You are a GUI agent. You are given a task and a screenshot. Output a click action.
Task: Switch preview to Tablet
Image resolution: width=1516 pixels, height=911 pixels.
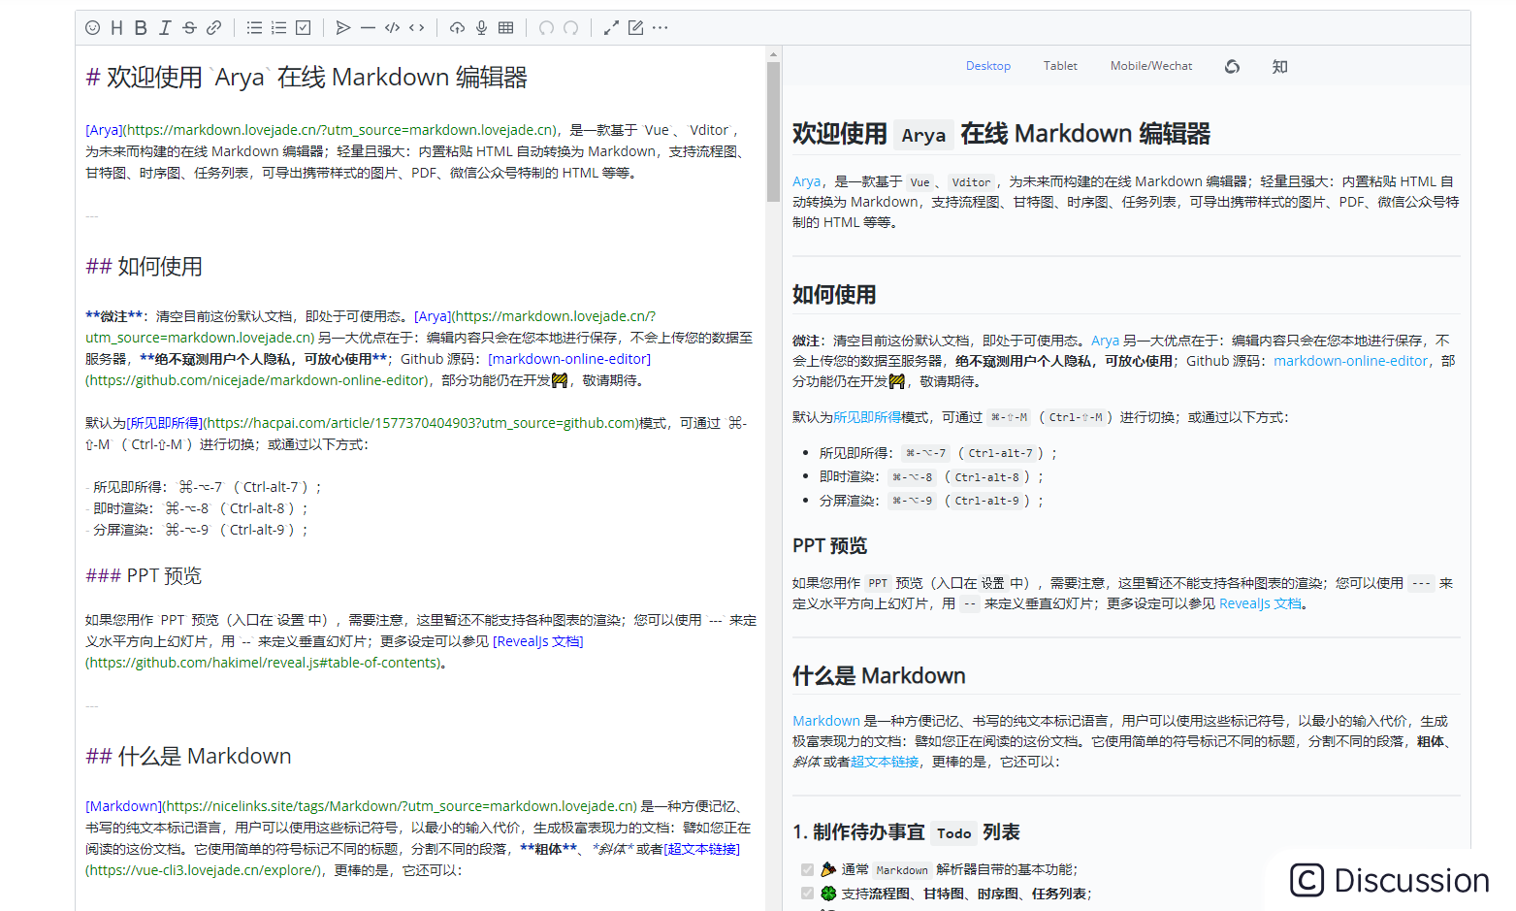[1060, 66]
